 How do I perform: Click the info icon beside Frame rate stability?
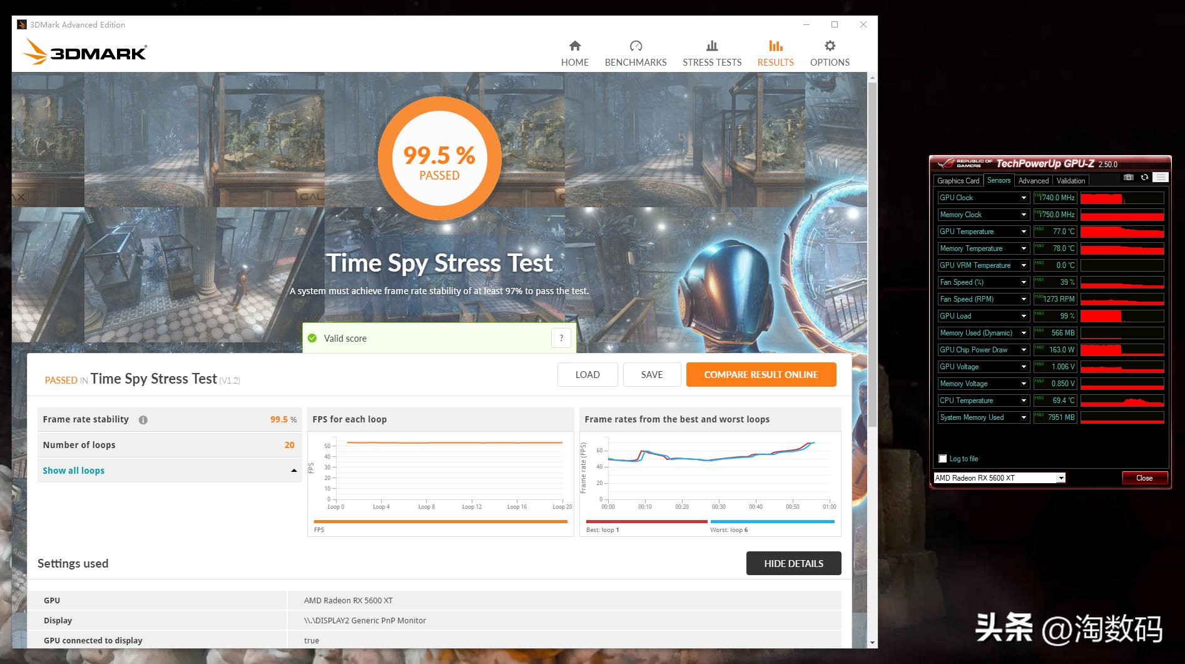[143, 420]
